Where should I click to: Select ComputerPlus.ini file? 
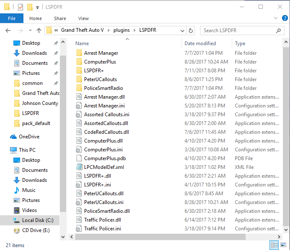tap(103, 150)
